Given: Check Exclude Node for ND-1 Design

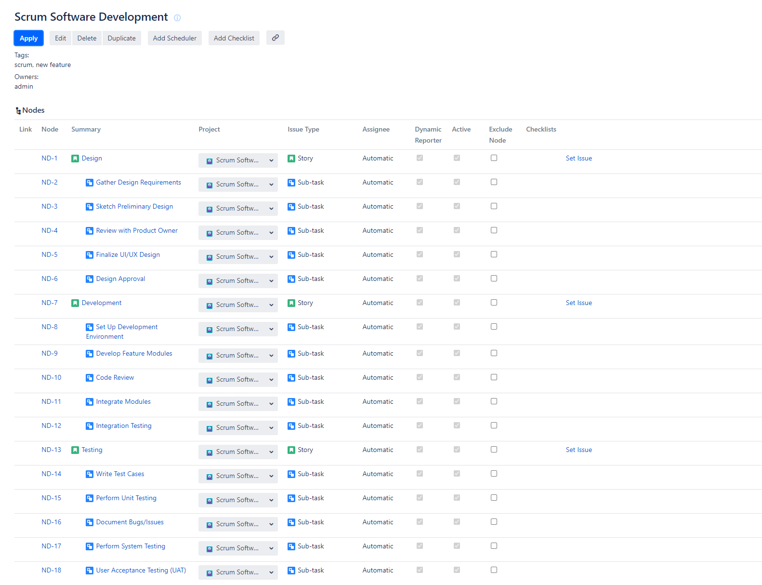Looking at the screenshot, I should (x=494, y=158).
